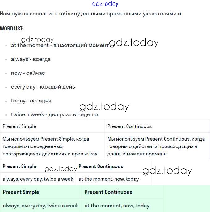Viewport: 210px width, 212px height.
Task: Select white cell "at the moment, now, today"
Action: click(x=109, y=179)
